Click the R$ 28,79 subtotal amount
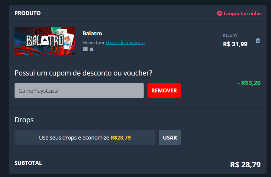The height and width of the screenshot is (177, 271). pos(245,165)
